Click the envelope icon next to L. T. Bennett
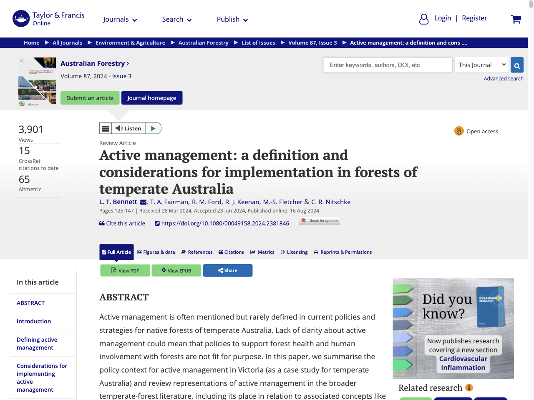Screen dimensions: 534x400 click(143, 202)
